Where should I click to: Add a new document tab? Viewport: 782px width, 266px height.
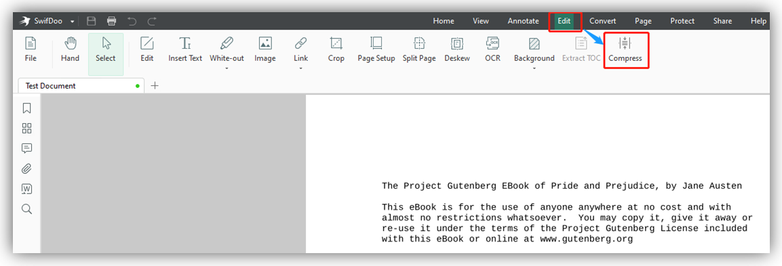[155, 86]
